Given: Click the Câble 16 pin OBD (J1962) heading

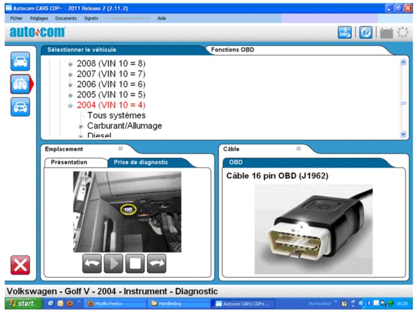Looking at the screenshot, I should [278, 175].
